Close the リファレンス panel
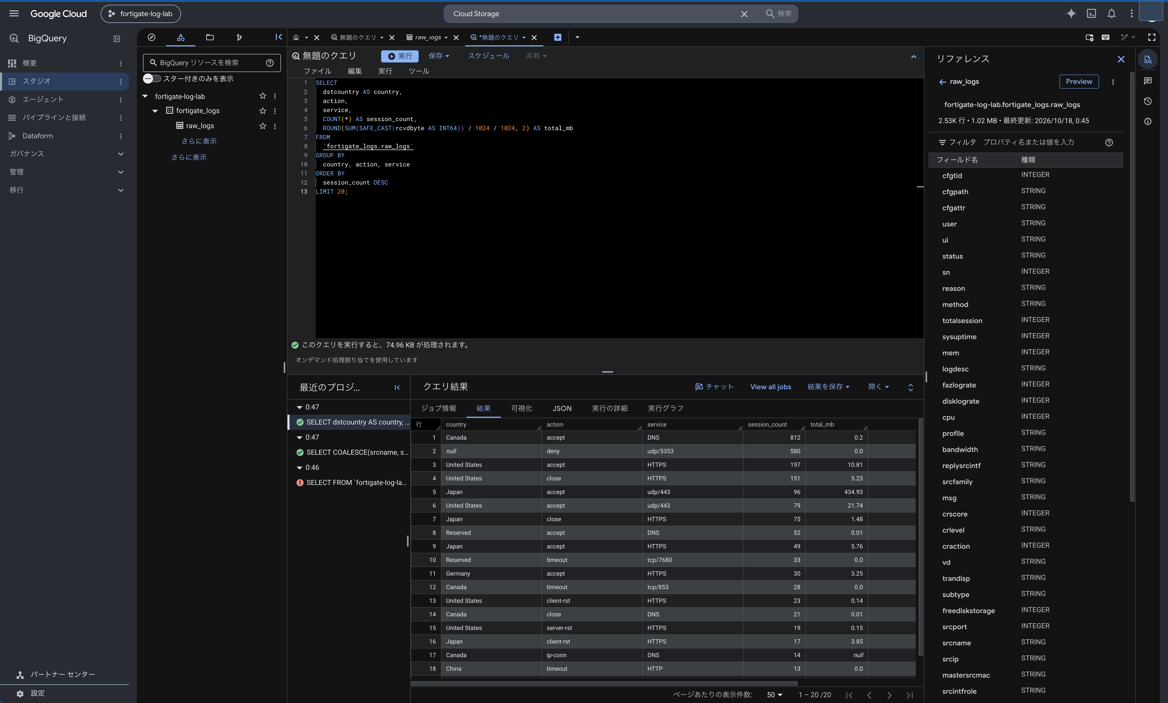 coord(1121,59)
